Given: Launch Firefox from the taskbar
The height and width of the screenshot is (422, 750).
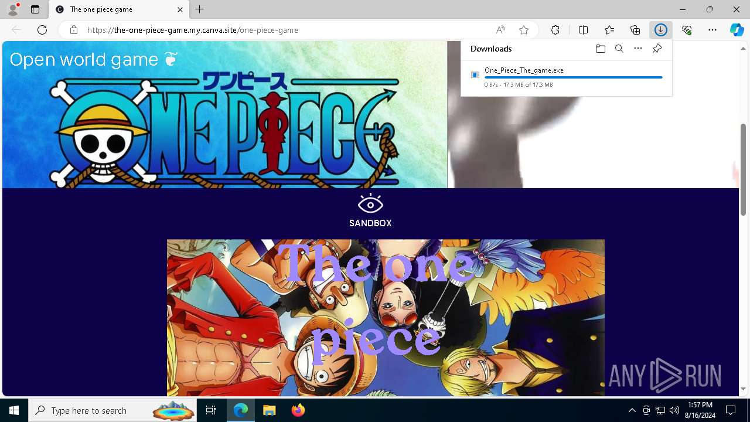Looking at the screenshot, I should click(298, 410).
